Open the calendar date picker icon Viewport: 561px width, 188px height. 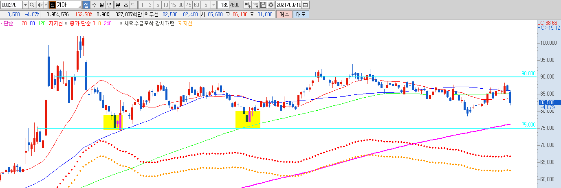click(x=306, y=5)
